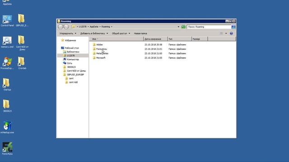Image resolution: width=289 pixels, height=162 pixels.
Task: Select Рабочий стол in navigation pane
Action: tap(70, 48)
